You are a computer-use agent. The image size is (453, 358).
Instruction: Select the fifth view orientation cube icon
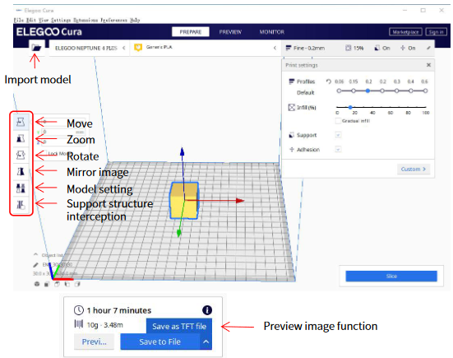[x=77, y=284]
